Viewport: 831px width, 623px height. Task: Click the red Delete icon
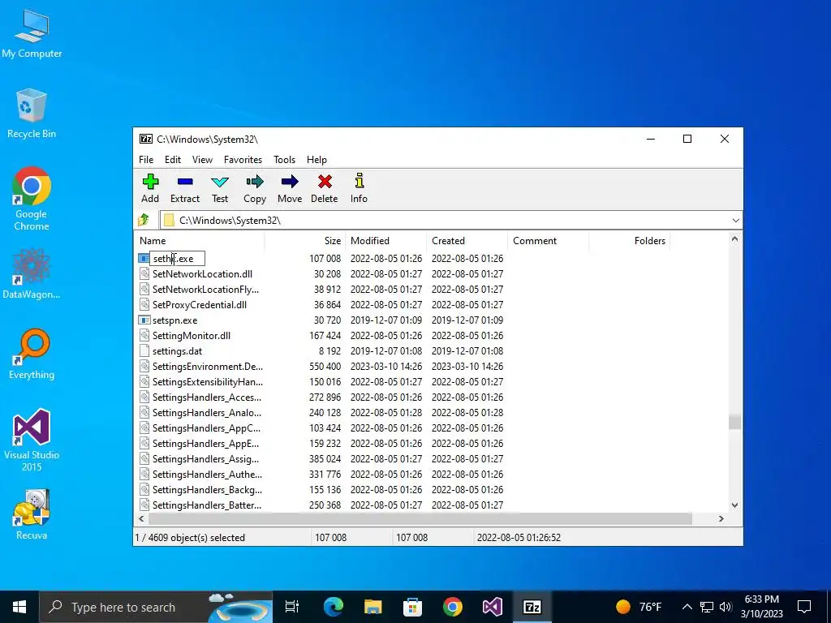[x=325, y=182]
